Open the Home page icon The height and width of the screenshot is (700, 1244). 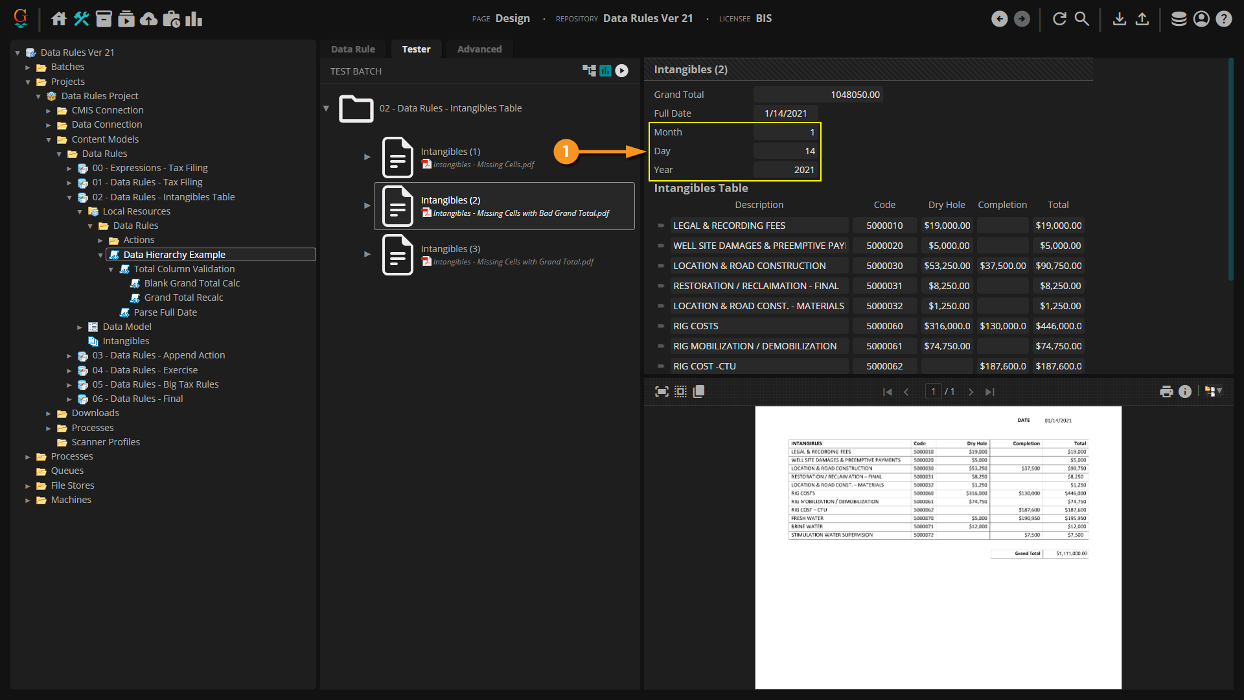pyautogui.click(x=59, y=19)
